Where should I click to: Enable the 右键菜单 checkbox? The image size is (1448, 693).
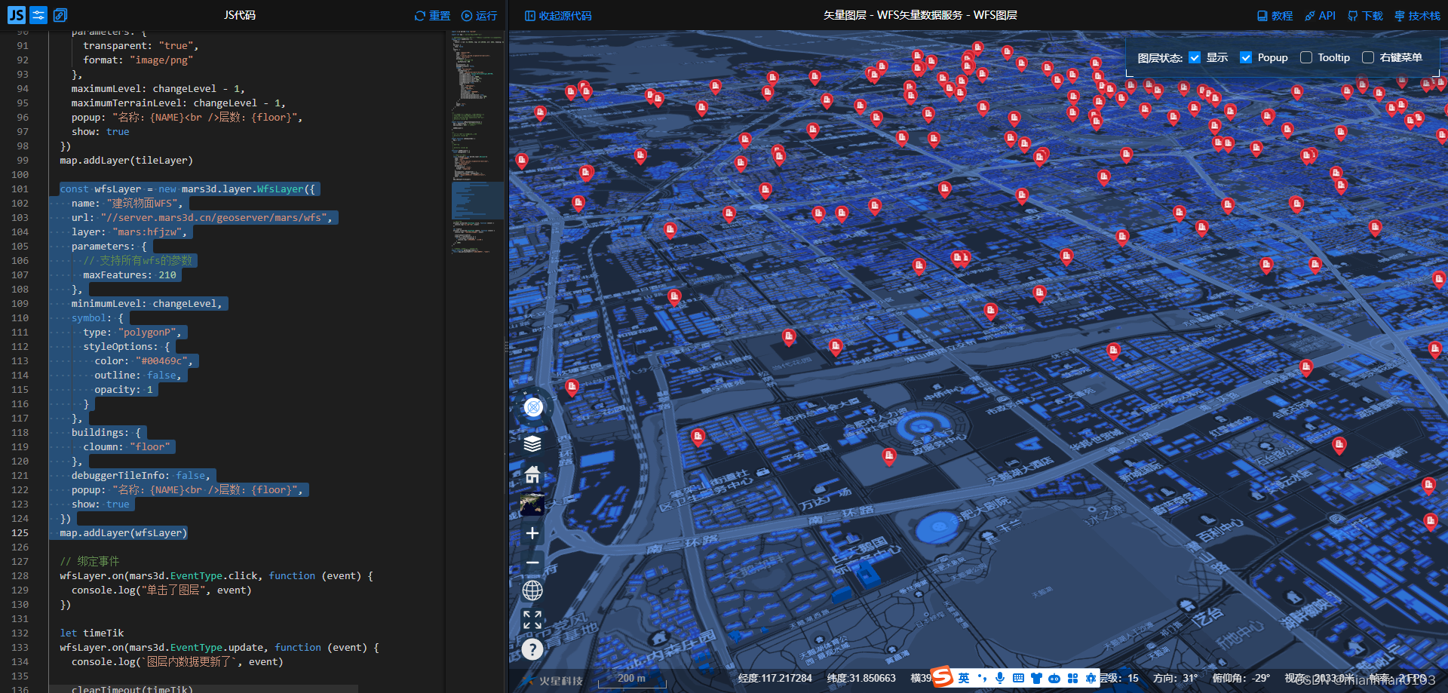tap(1368, 57)
